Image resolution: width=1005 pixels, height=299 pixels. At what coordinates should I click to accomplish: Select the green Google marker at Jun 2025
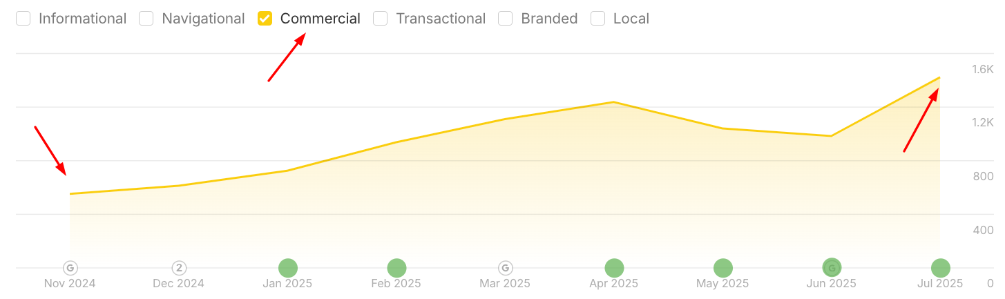click(x=832, y=268)
